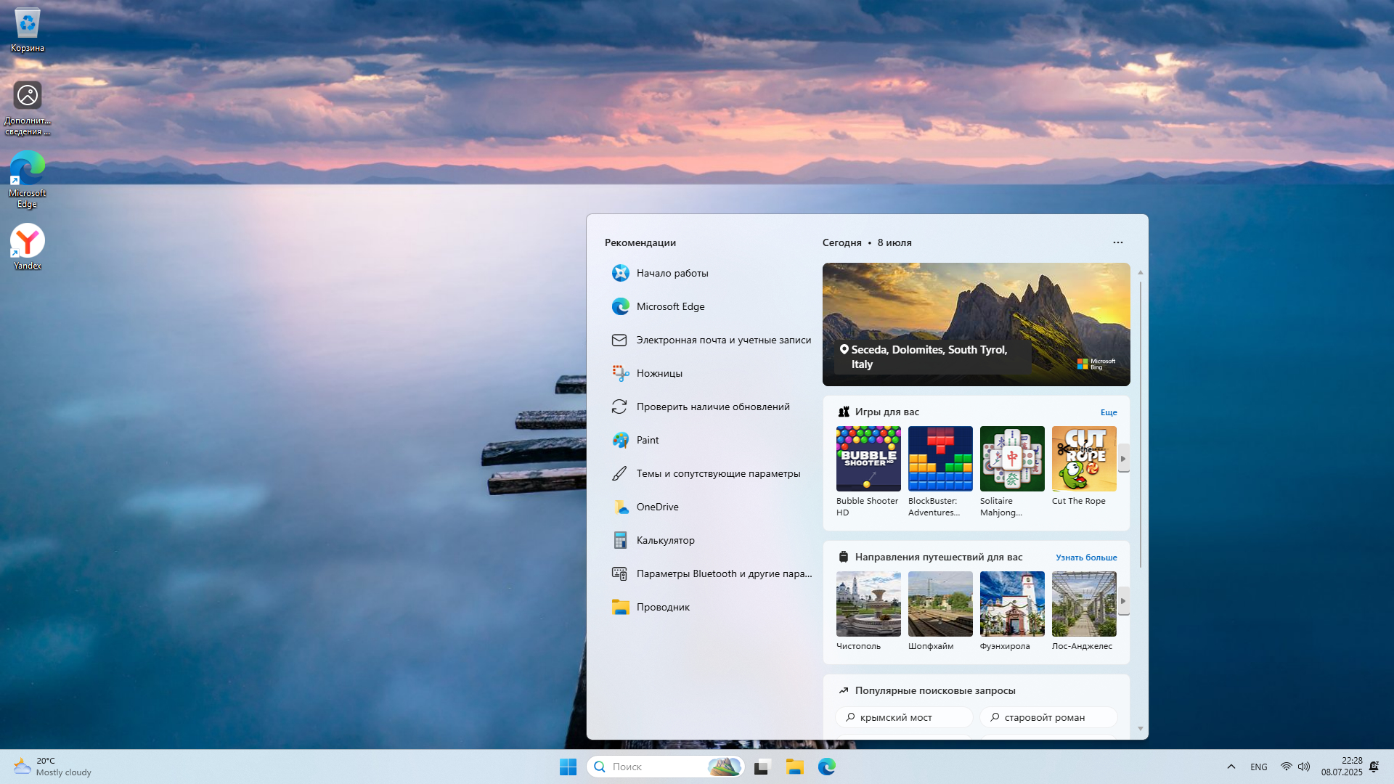This screenshot has height=784, width=1394.
Task: Open the Task View icon on the taskbar
Action: (x=762, y=767)
